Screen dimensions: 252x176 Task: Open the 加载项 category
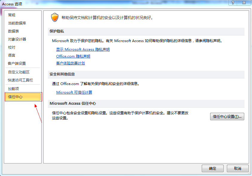(x=13, y=89)
